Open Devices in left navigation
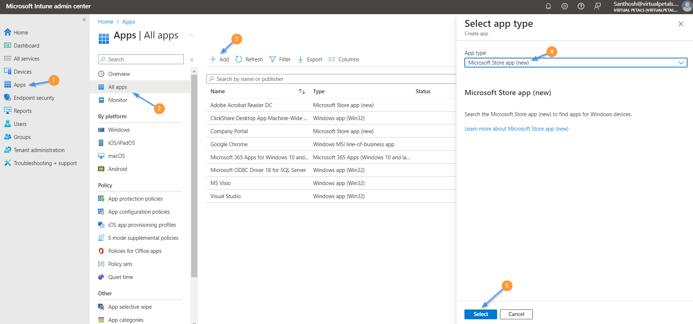 point(23,72)
